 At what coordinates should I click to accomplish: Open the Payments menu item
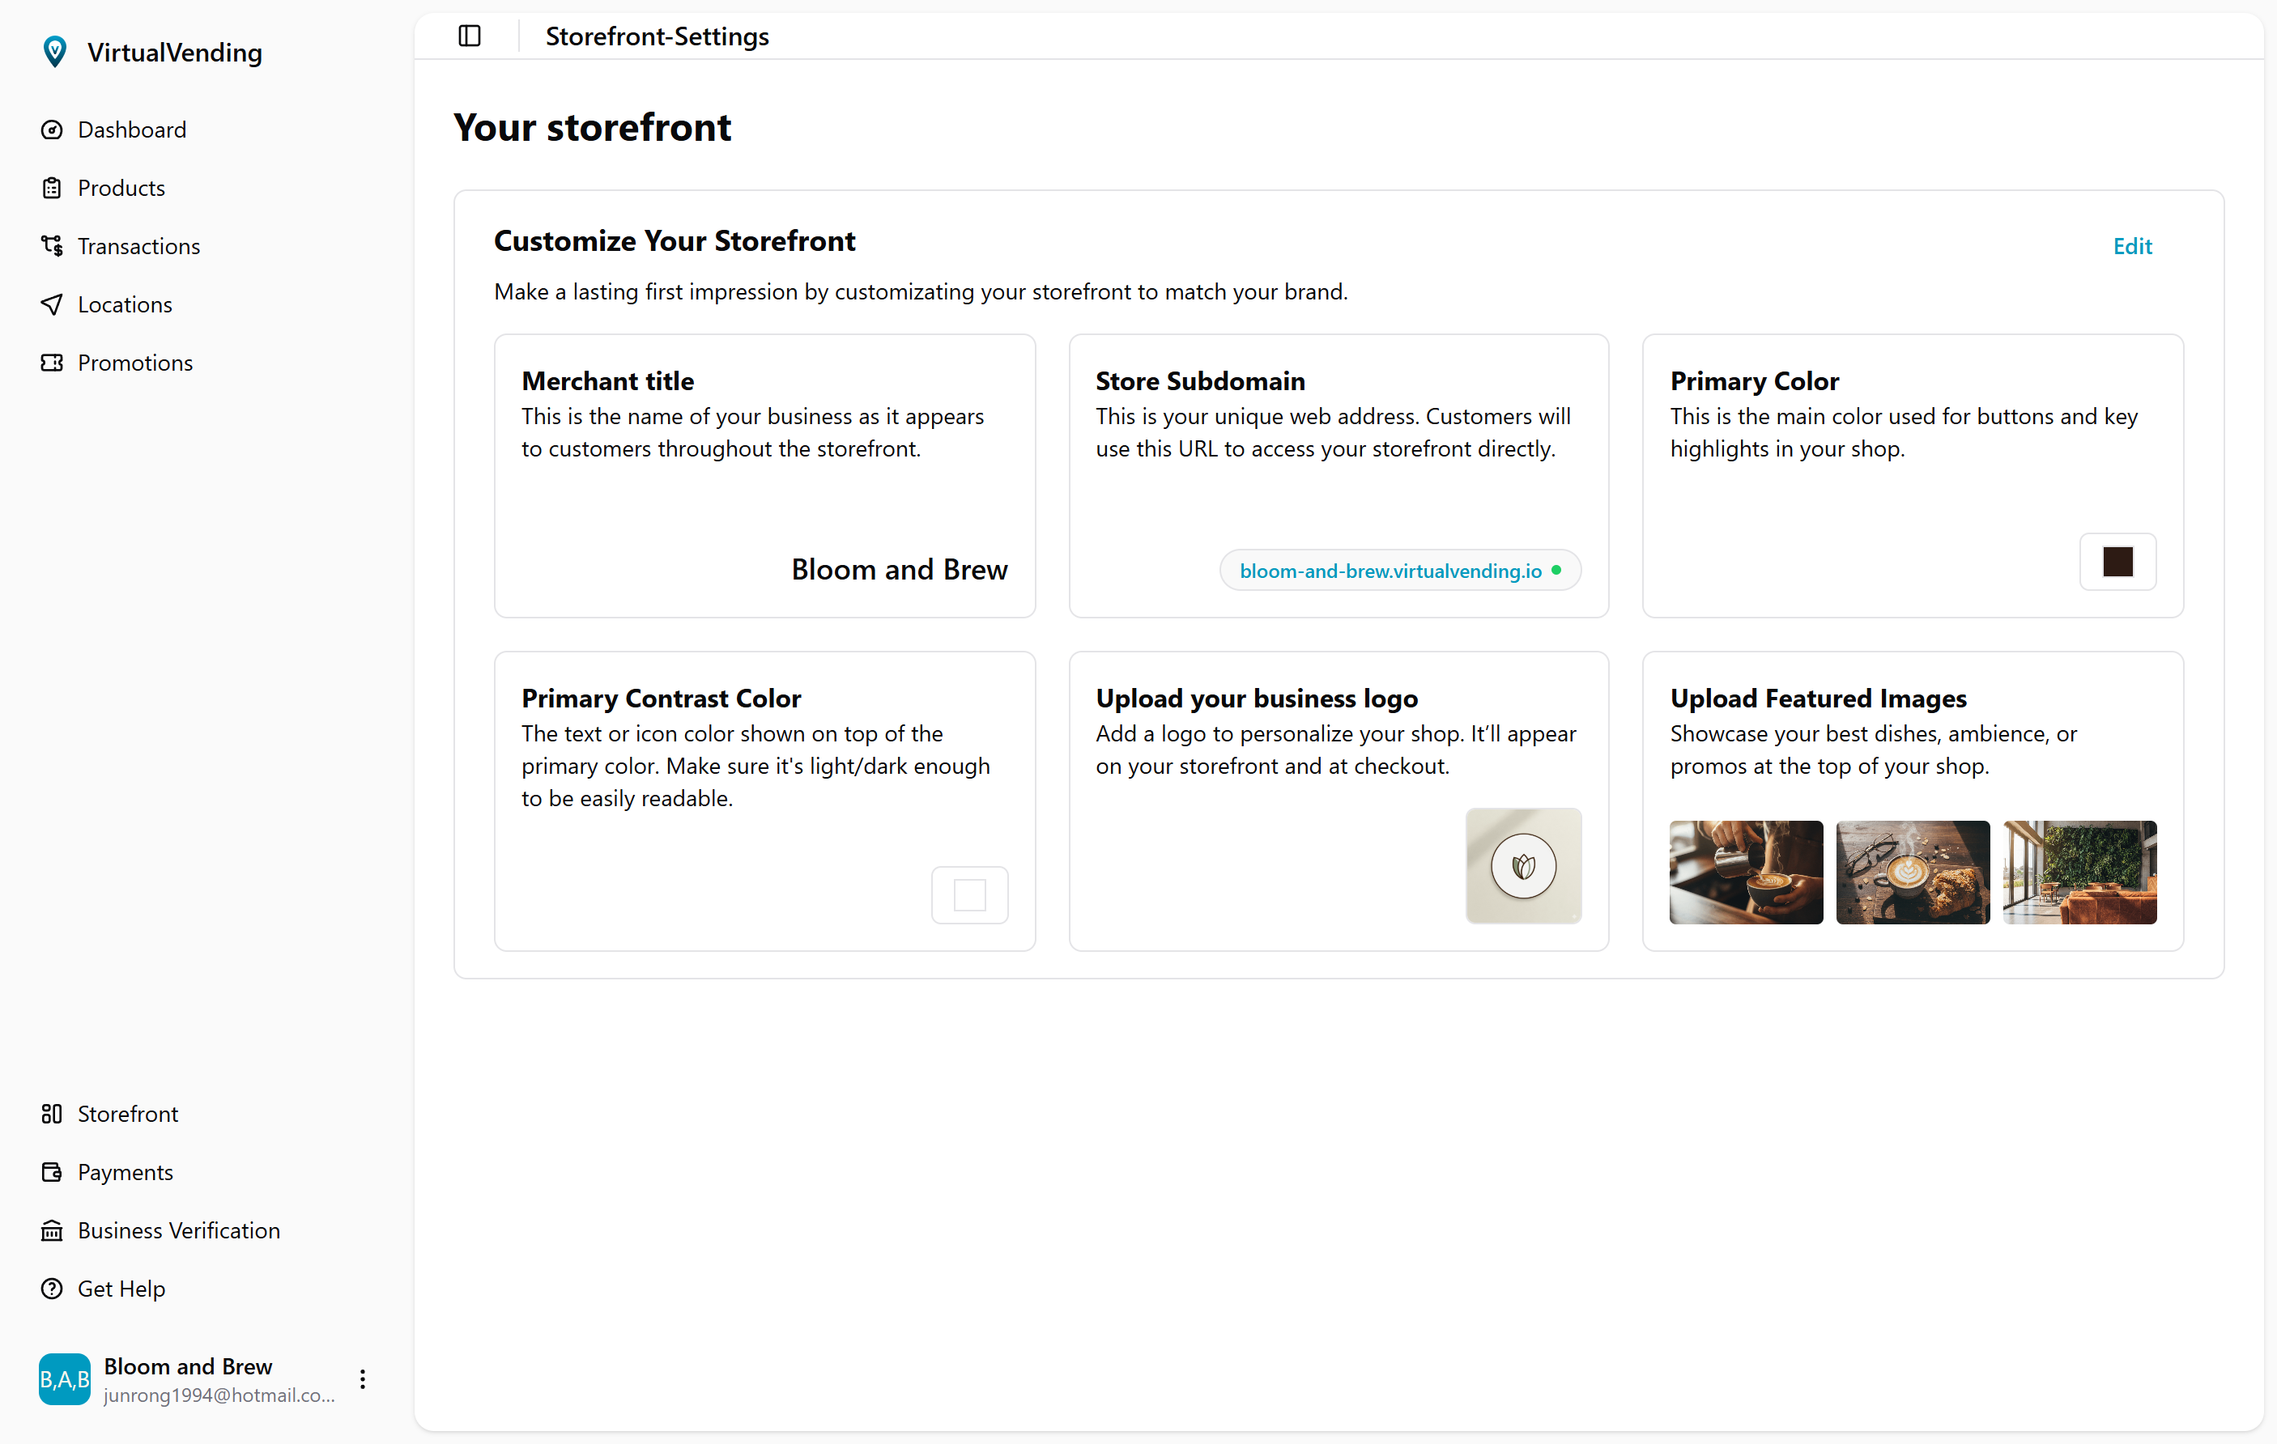tap(125, 1172)
